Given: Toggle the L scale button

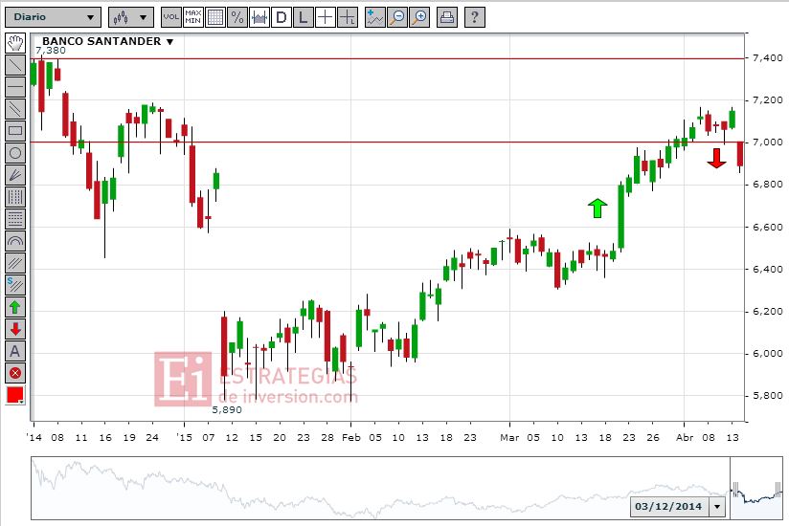Looking at the screenshot, I should pos(303,17).
